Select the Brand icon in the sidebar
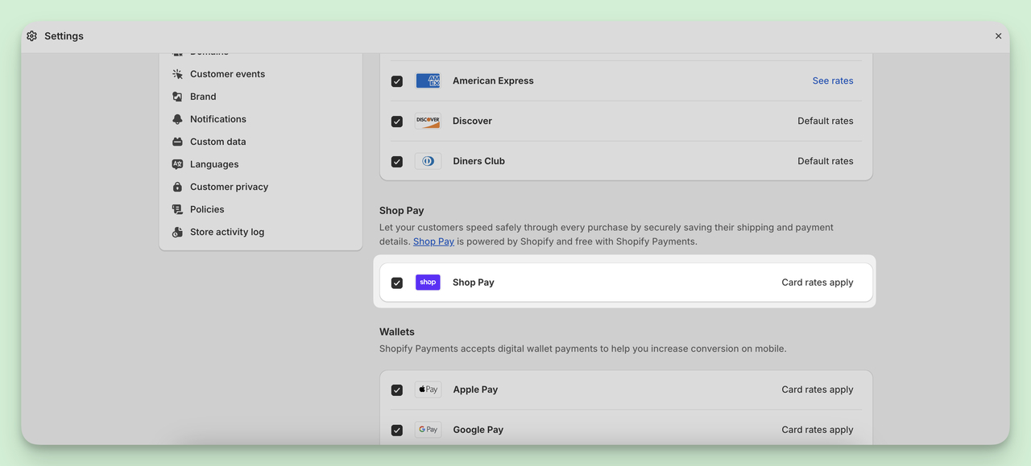 176,96
